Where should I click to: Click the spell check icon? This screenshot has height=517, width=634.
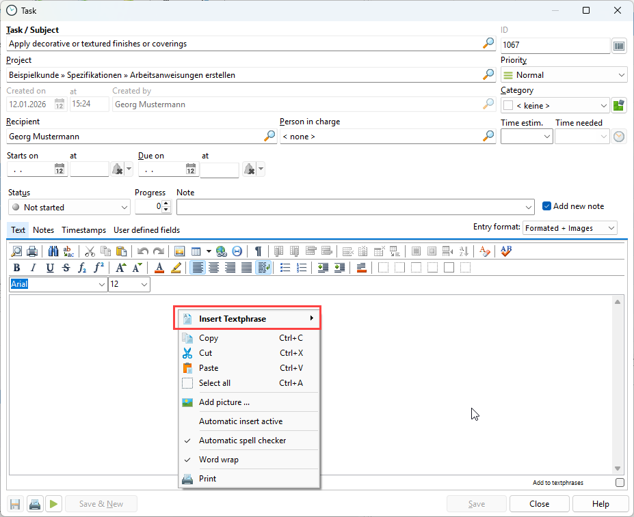click(x=506, y=251)
